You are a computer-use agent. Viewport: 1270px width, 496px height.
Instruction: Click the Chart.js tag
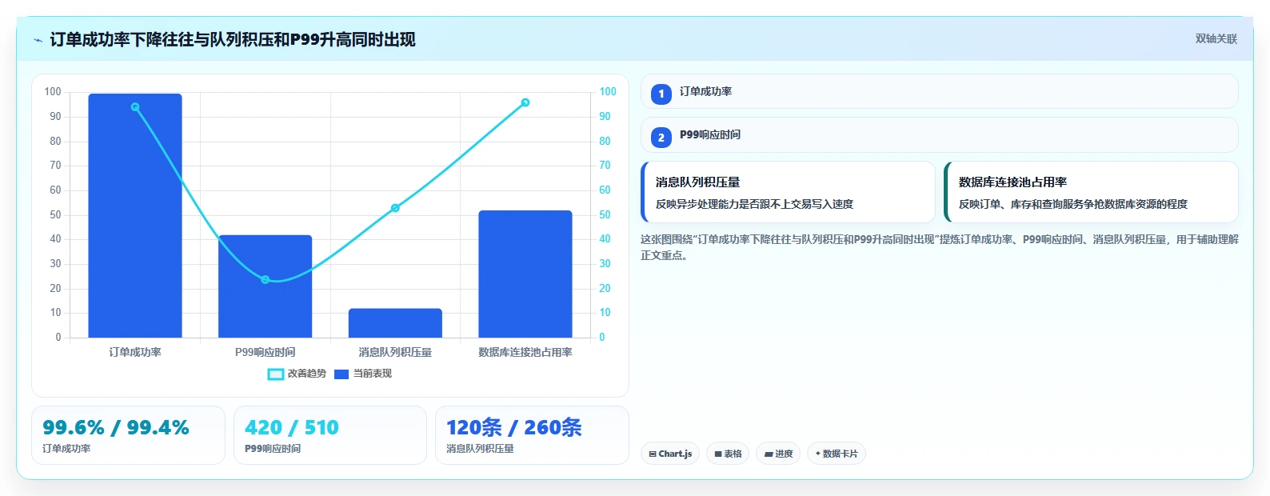(670, 454)
